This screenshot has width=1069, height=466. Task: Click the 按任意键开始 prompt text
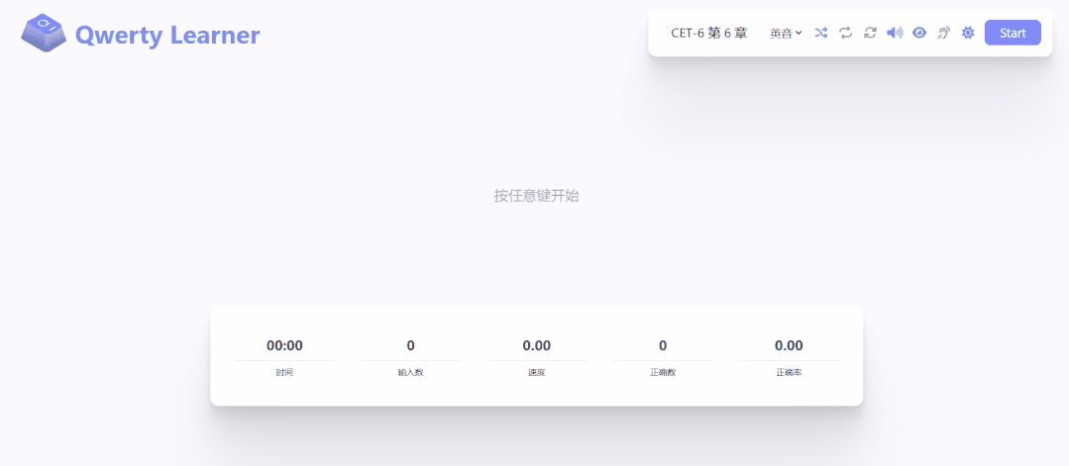click(537, 196)
